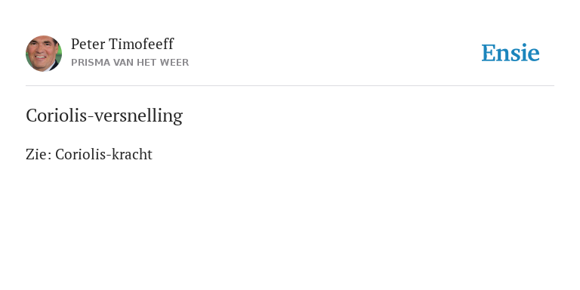Click the letters "sie" of the Ensie logo
Screen dimensions: 580x290
tap(526, 53)
